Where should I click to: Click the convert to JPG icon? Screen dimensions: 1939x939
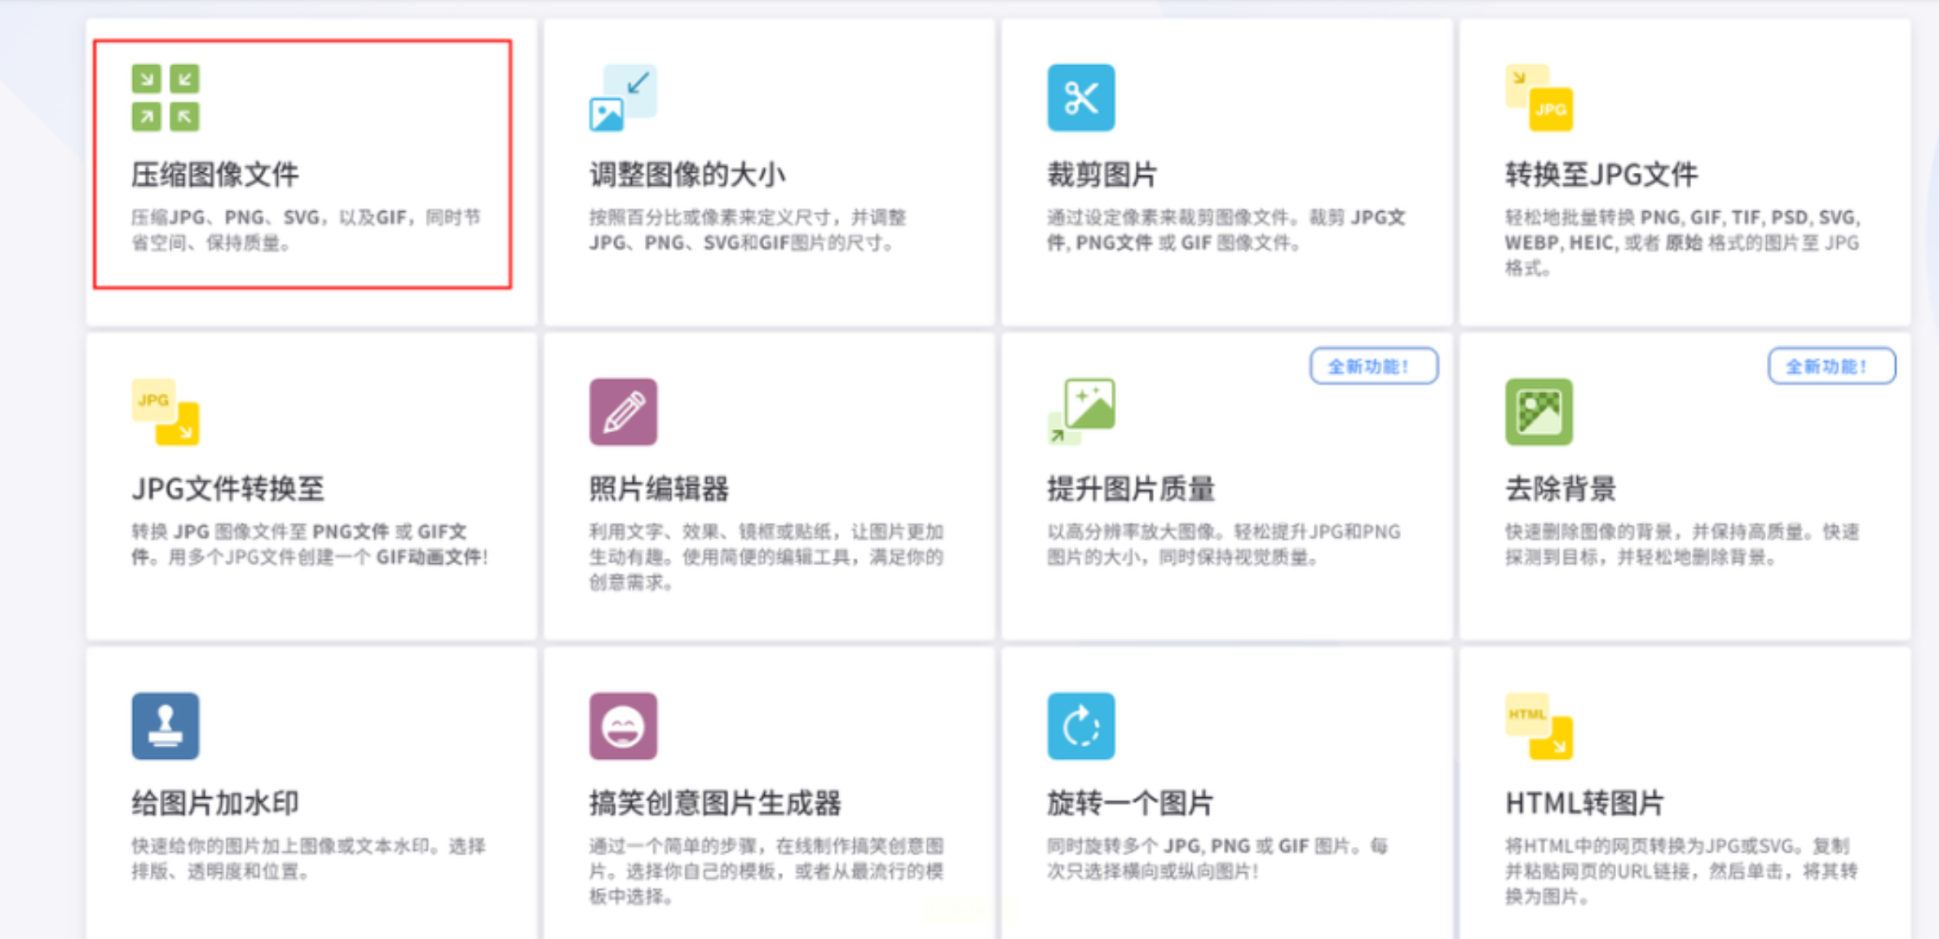pyautogui.click(x=1539, y=98)
